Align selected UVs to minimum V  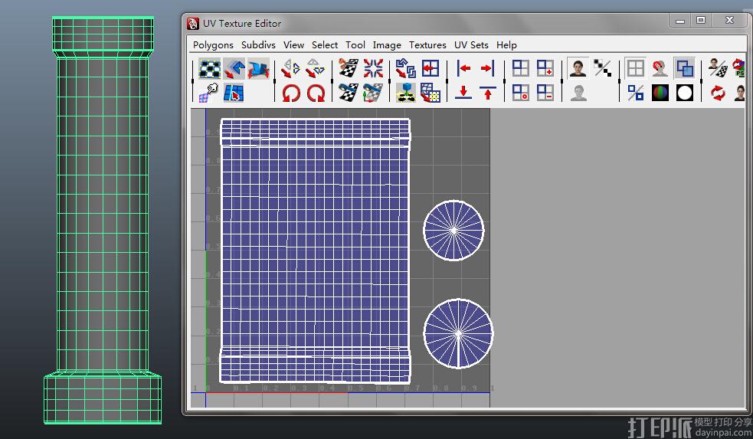[x=463, y=93]
